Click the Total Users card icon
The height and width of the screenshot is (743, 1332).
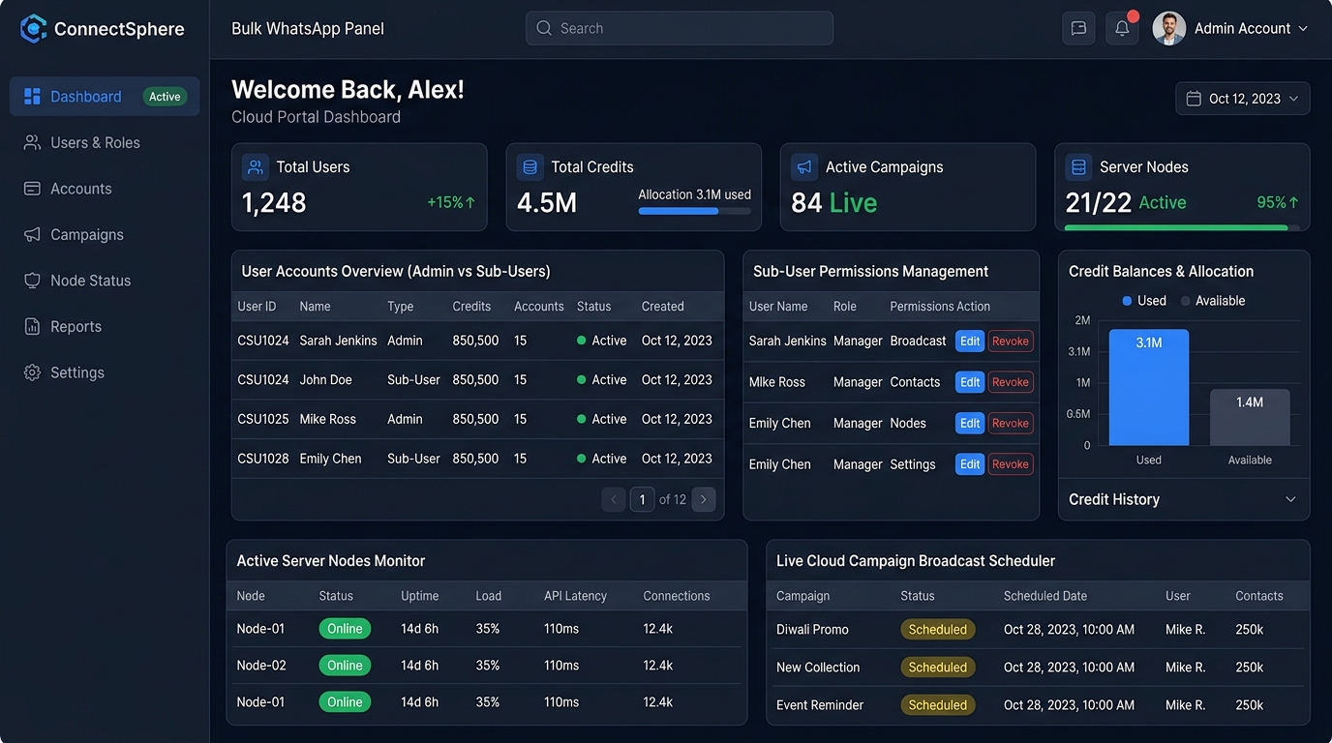pyautogui.click(x=256, y=166)
